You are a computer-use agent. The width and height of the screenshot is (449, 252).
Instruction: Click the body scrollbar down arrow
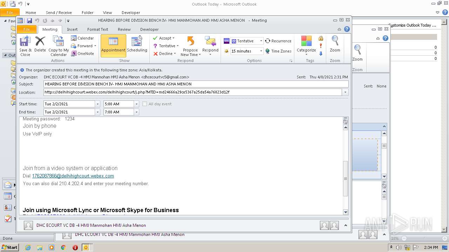pyautogui.click(x=346, y=212)
